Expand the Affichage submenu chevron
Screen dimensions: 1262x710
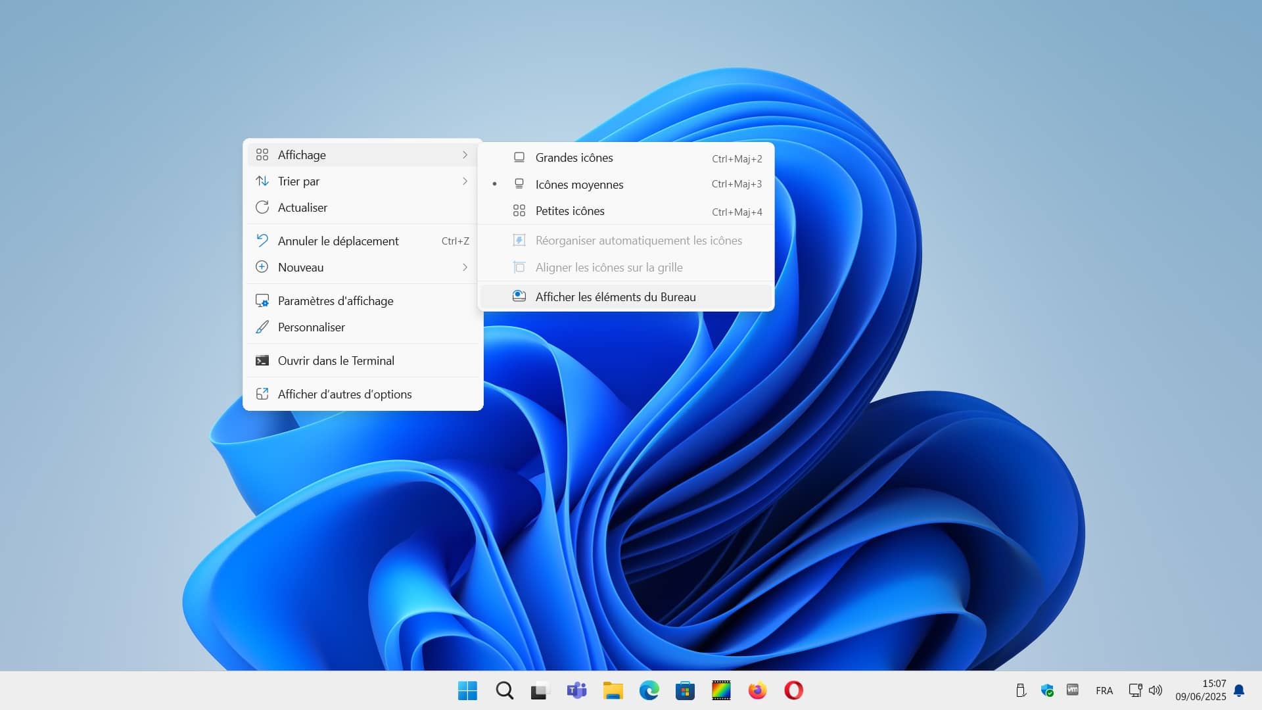coord(465,155)
